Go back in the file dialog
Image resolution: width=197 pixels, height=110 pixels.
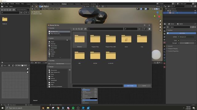[74, 29]
